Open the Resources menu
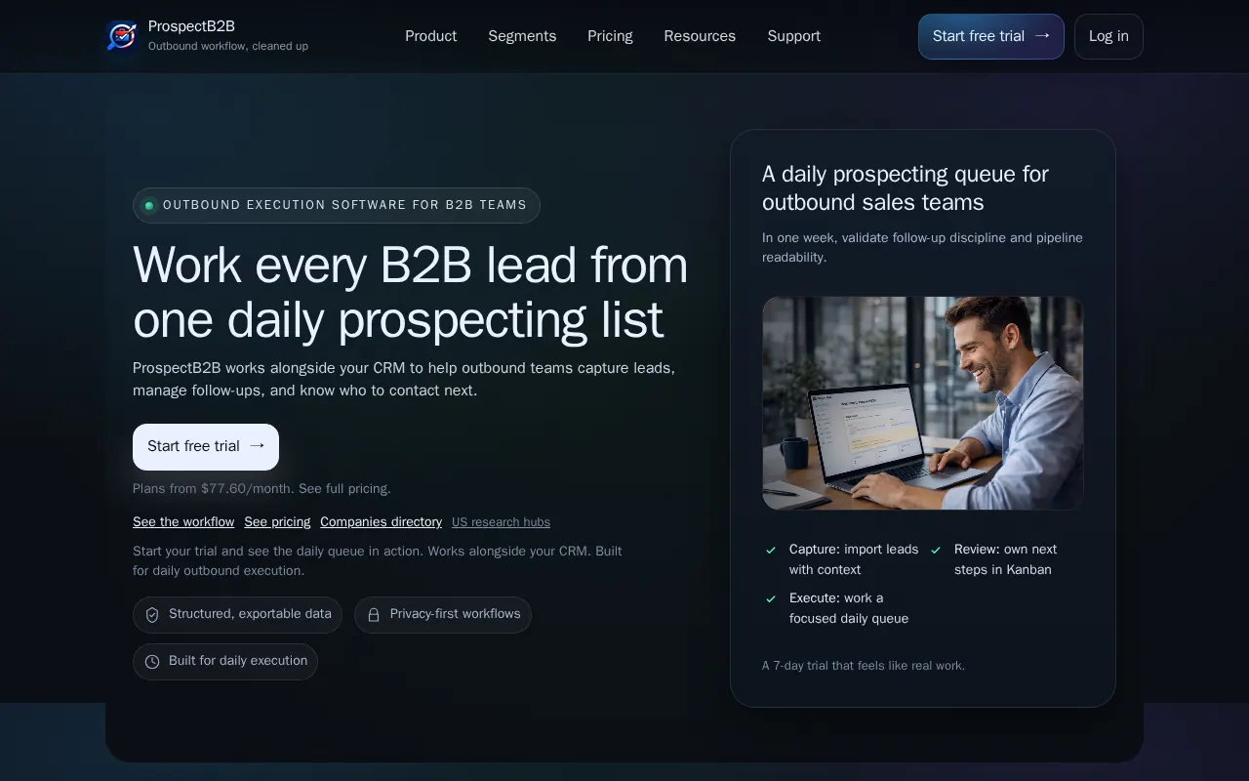 click(x=700, y=36)
